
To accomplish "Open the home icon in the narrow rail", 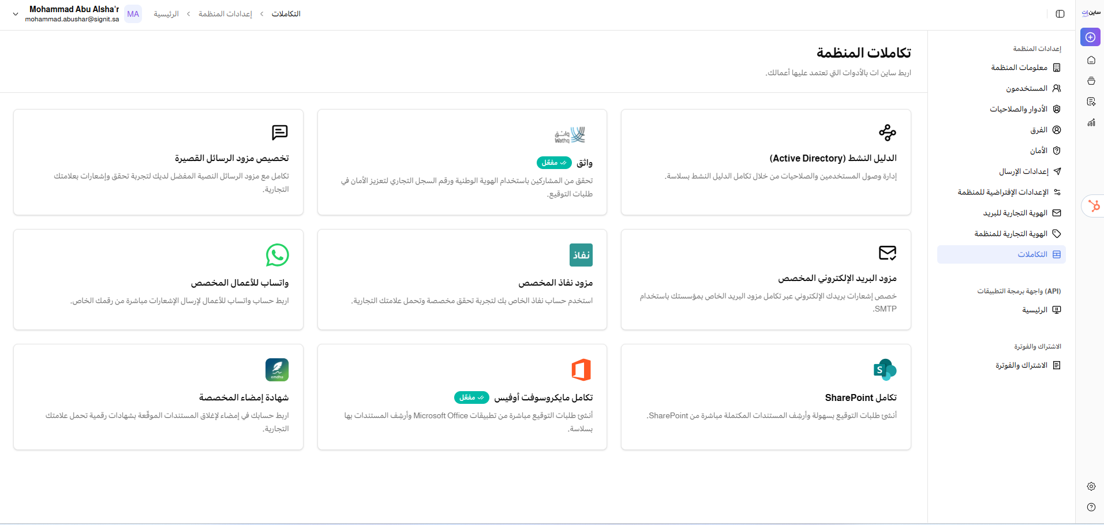I will click(1091, 60).
